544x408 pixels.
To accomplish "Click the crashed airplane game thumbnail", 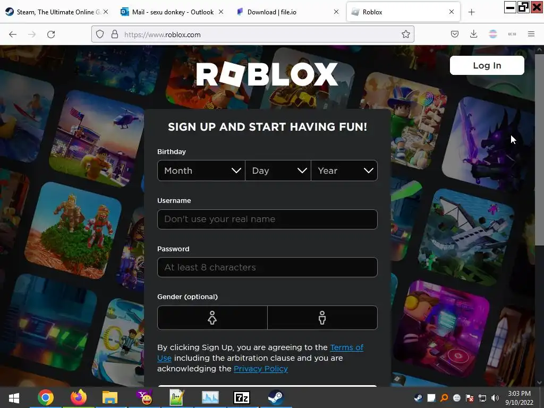I will pos(466,236).
